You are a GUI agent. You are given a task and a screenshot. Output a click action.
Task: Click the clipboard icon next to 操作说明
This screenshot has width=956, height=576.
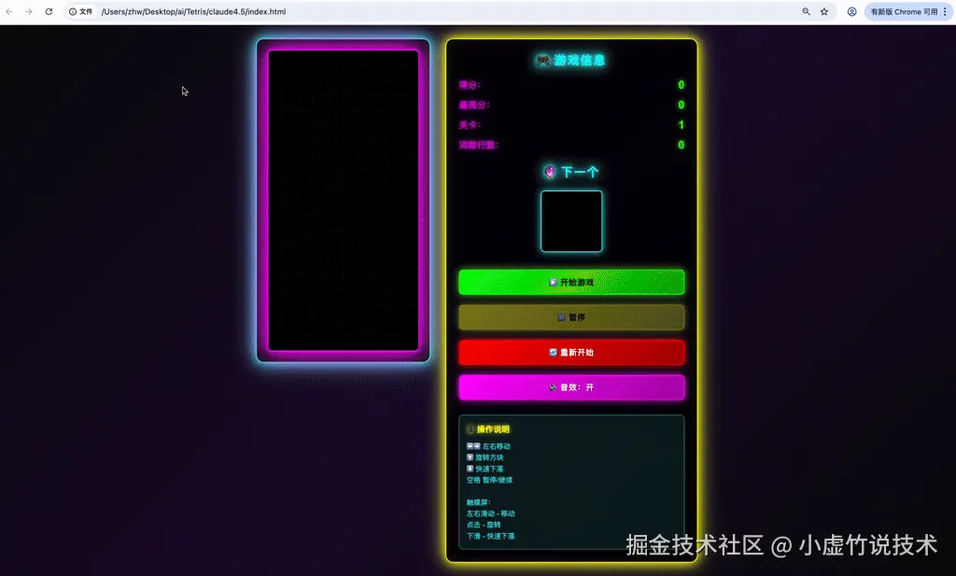click(x=469, y=428)
